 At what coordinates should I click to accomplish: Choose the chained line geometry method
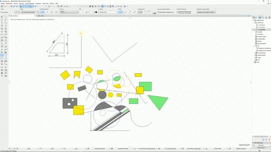[47, 12]
